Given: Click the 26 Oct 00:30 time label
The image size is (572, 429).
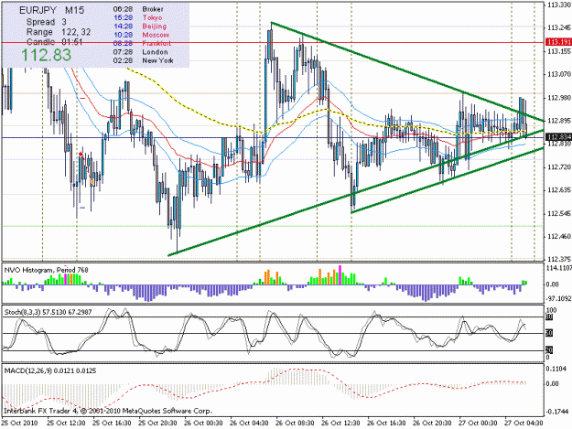Looking at the screenshot, I should (203, 424).
